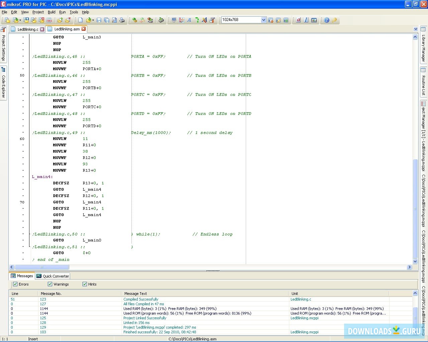Click the statistics chart toolbar icon
Screen dimensions: 428x342
click(314, 20)
